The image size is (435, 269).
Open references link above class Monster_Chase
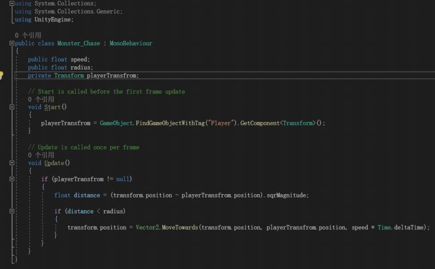click(28, 35)
